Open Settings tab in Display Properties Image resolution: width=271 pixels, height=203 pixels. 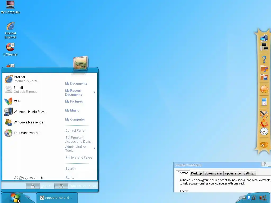pyautogui.click(x=249, y=173)
